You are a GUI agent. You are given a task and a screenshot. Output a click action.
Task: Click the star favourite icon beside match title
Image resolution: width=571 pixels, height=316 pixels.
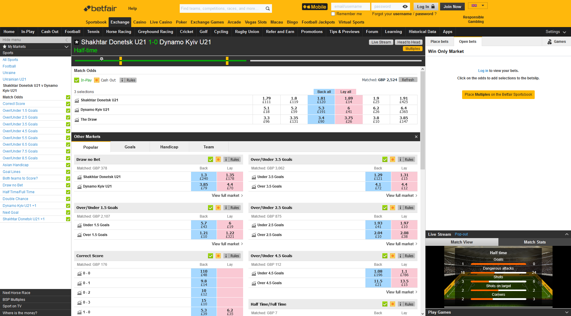(76, 42)
